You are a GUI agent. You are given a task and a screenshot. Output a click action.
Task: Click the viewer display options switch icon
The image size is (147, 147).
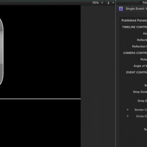[108, 3]
